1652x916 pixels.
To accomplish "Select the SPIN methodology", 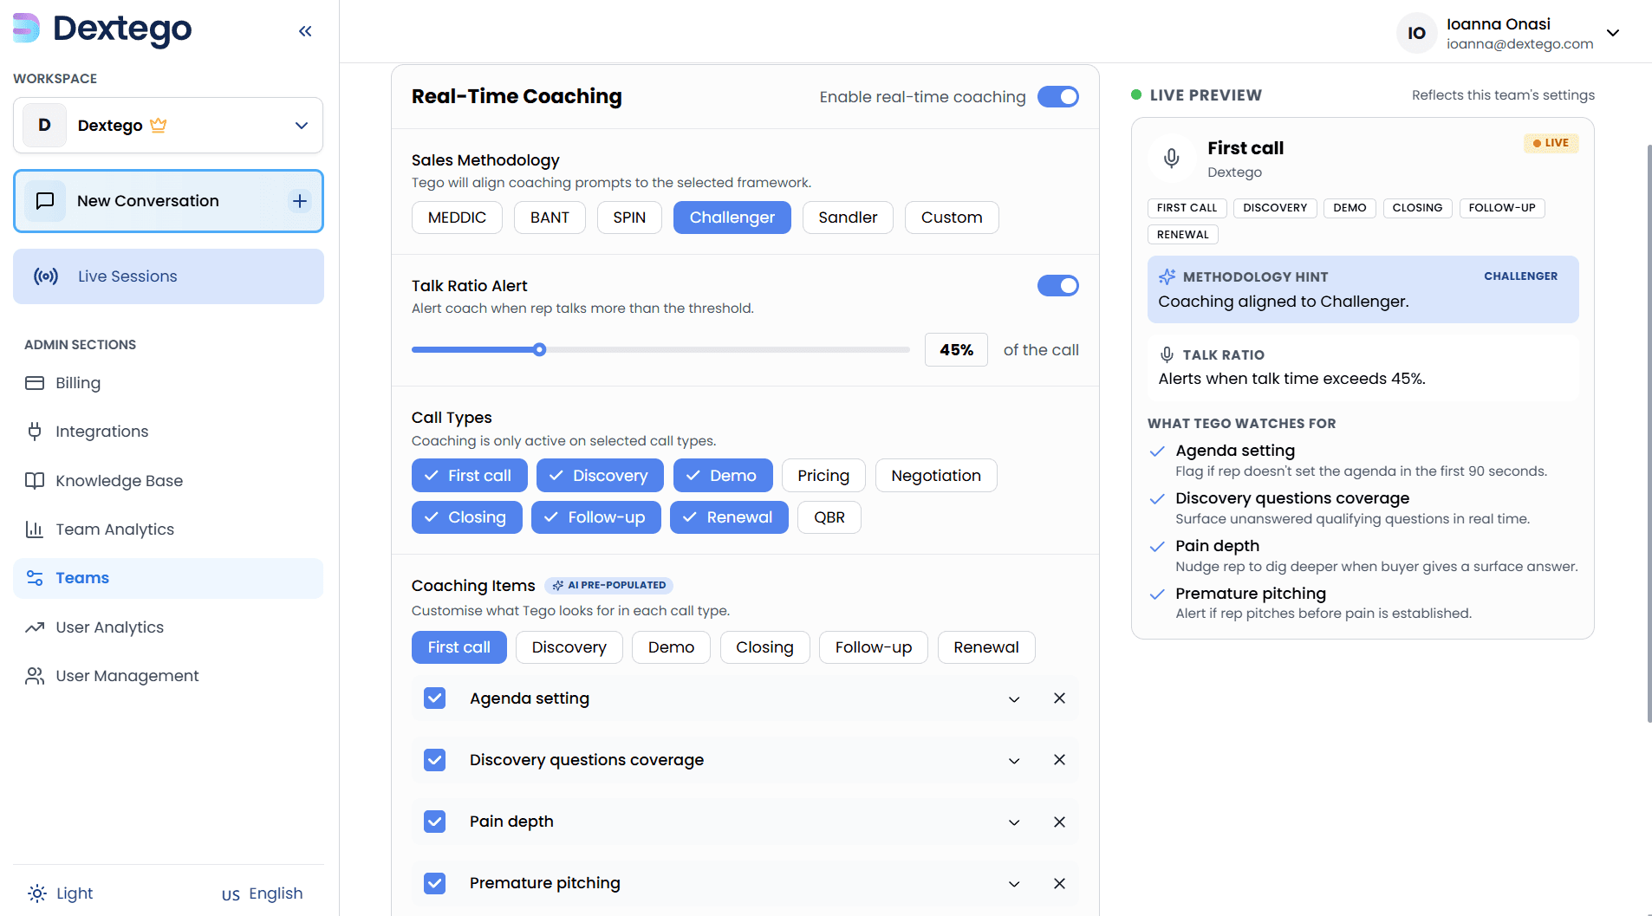I will 629,218.
